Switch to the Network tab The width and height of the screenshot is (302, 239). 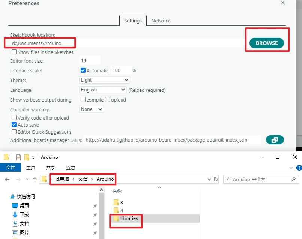coord(161,21)
